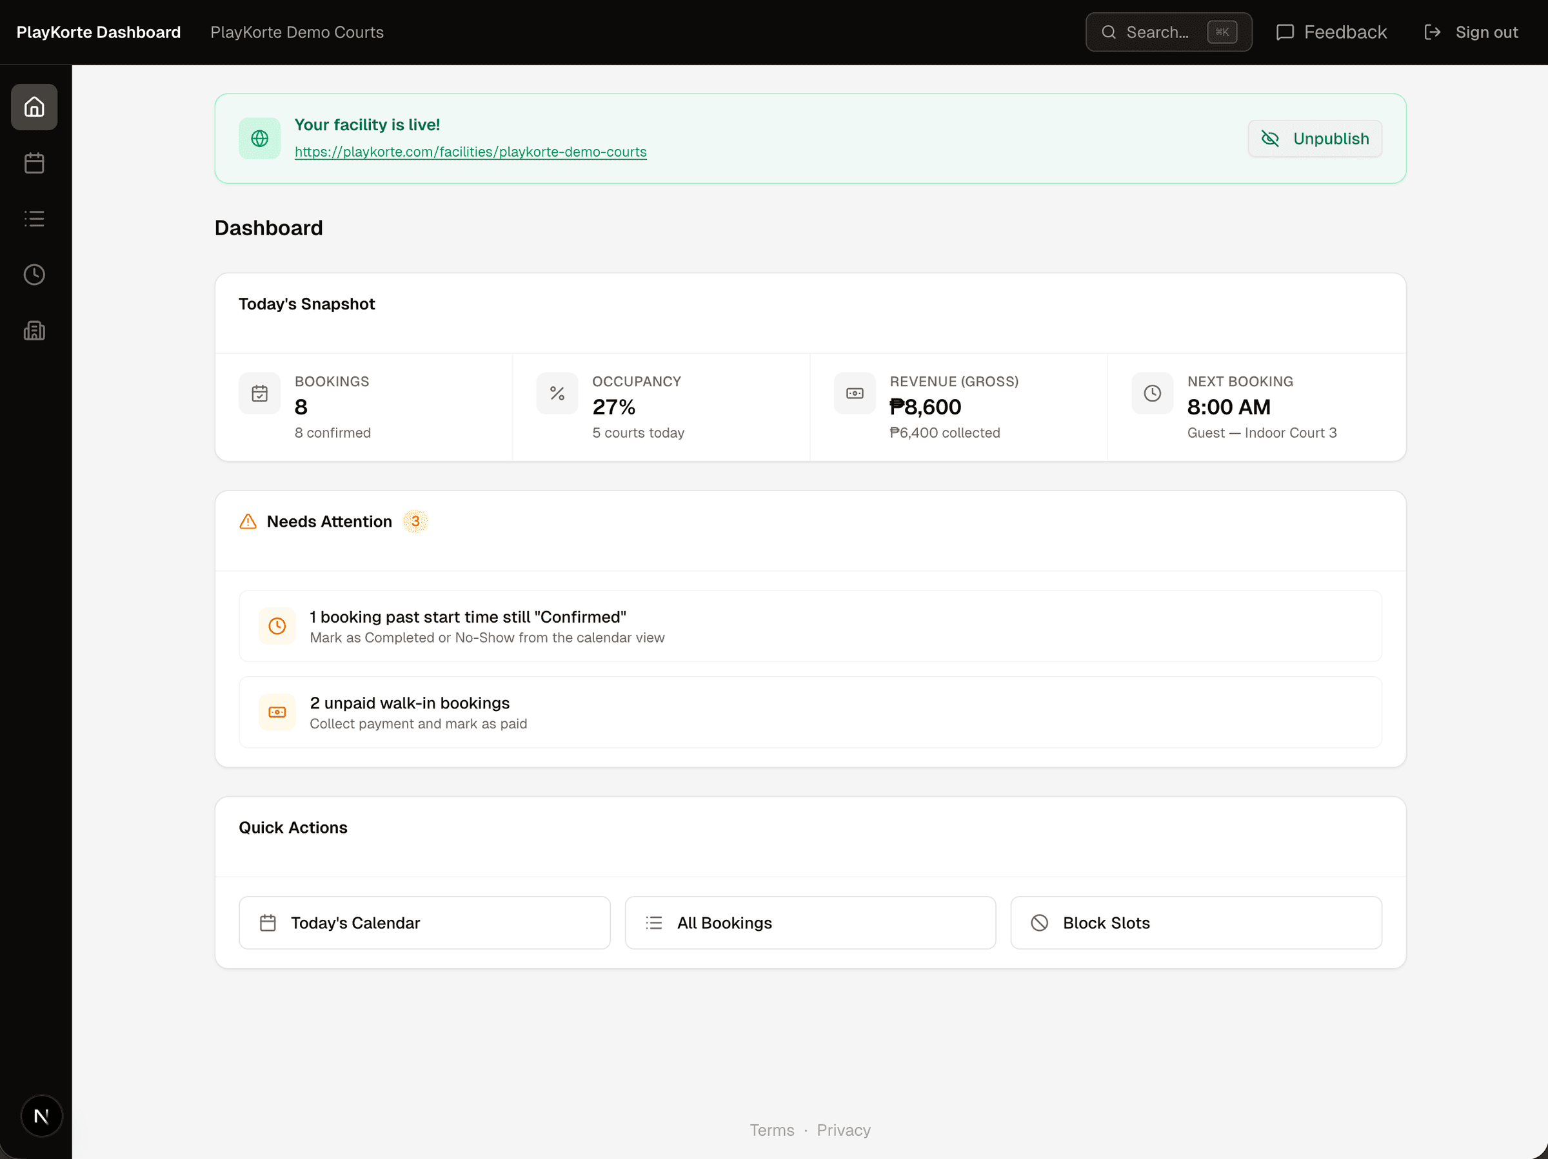The height and width of the screenshot is (1159, 1548).
Task: Open the Terms link at the bottom
Action: click(771, 1129)
